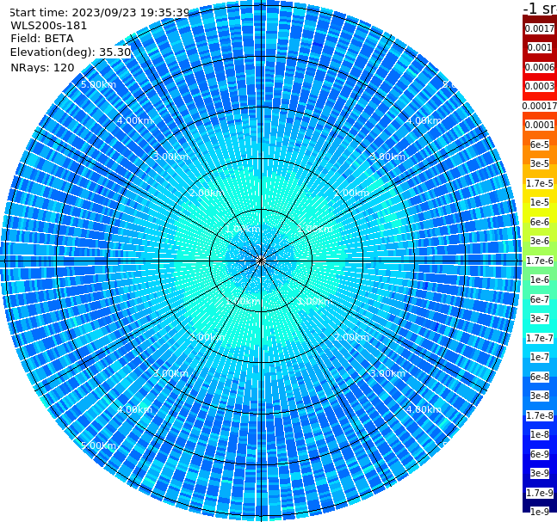The image size is (557, 522).
Task: Select the 0.00017 colorbar label
Action: click(540, 106)
